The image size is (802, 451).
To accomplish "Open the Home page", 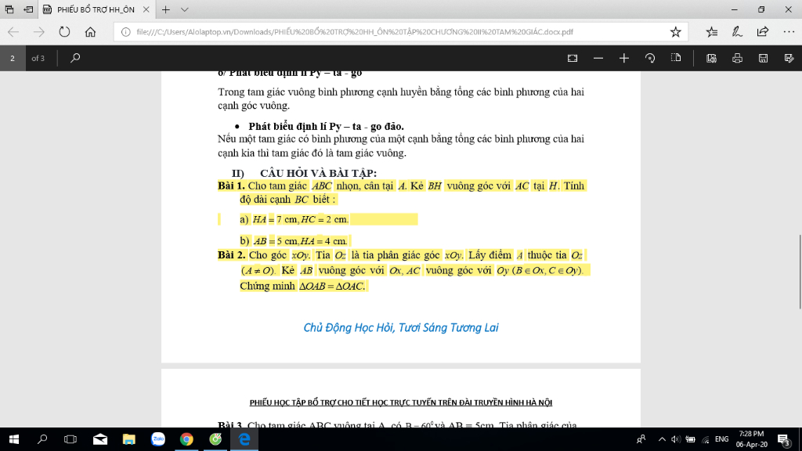I will tap(91, 31).
